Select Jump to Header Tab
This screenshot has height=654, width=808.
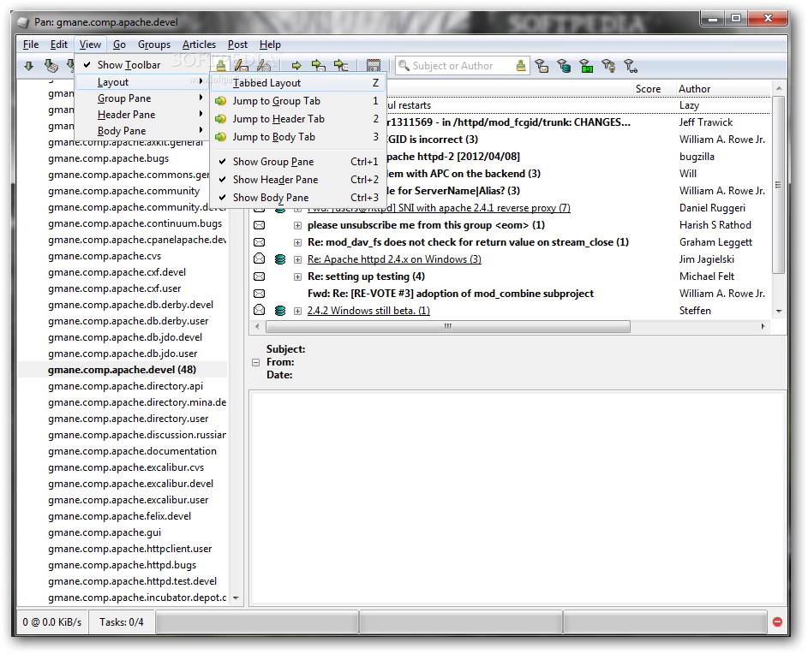point(298,119)
